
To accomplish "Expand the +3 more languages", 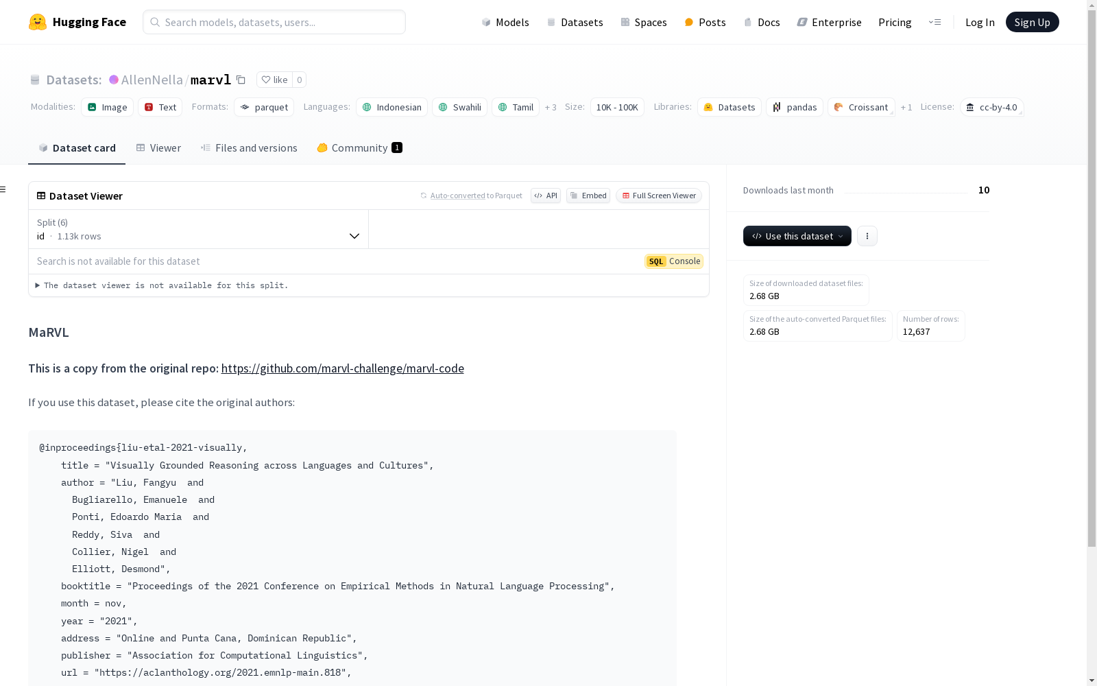I will [x=551, y=107].
